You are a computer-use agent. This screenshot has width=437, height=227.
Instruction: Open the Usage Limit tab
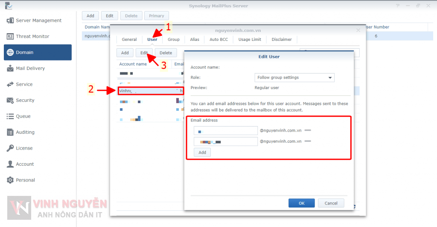pyautogui.click(x=250, y=40)
